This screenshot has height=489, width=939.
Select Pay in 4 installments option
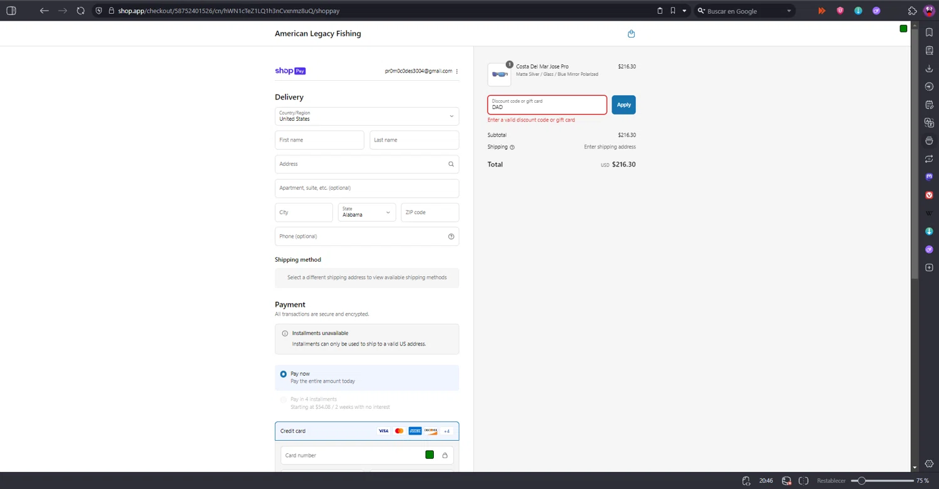coord(284,399)
